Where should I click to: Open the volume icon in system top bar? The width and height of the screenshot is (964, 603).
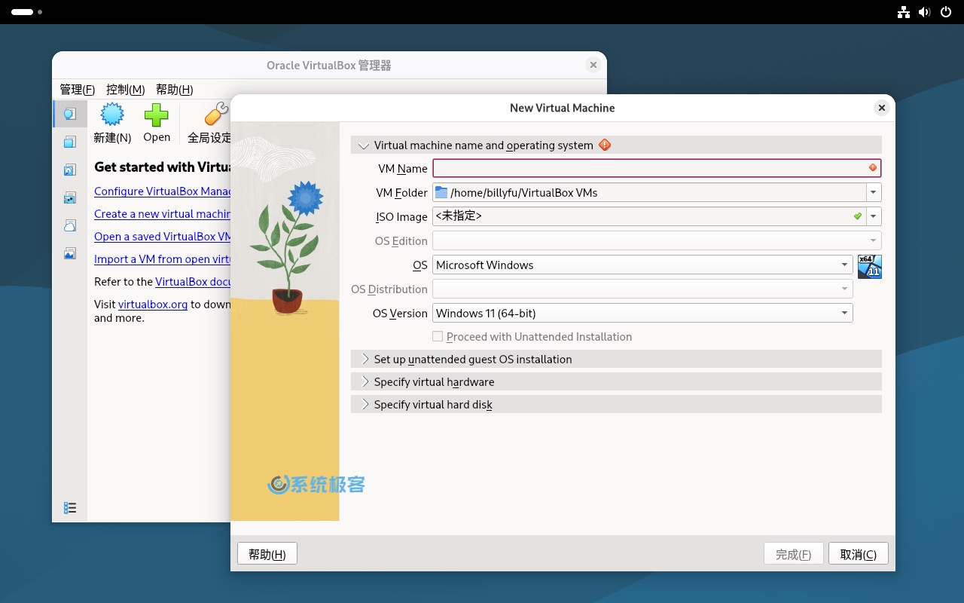tap(925, 12)
